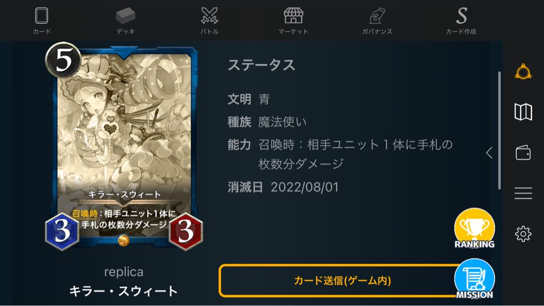Screen dimensions: 544x306
Task: Open the wallet sidebar icon
Action: click(523, 152)
